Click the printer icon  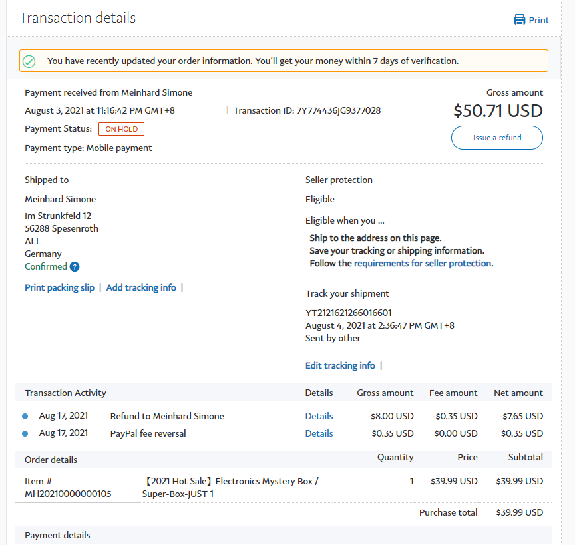pos(520,20)
